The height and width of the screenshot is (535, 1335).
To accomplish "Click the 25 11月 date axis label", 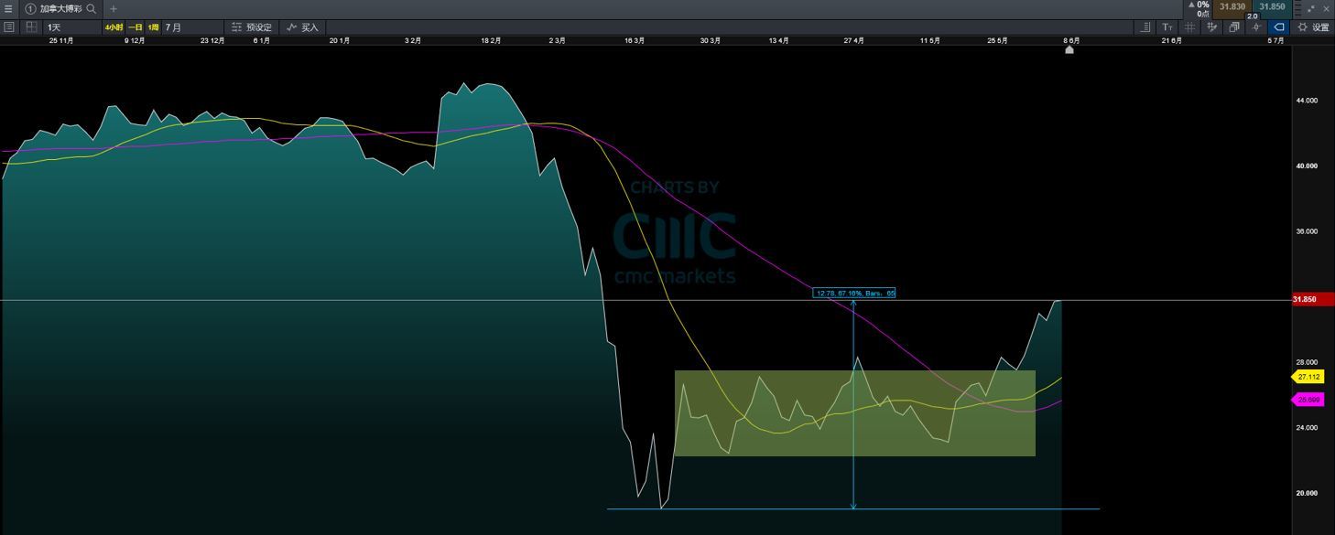I will 60,40.
